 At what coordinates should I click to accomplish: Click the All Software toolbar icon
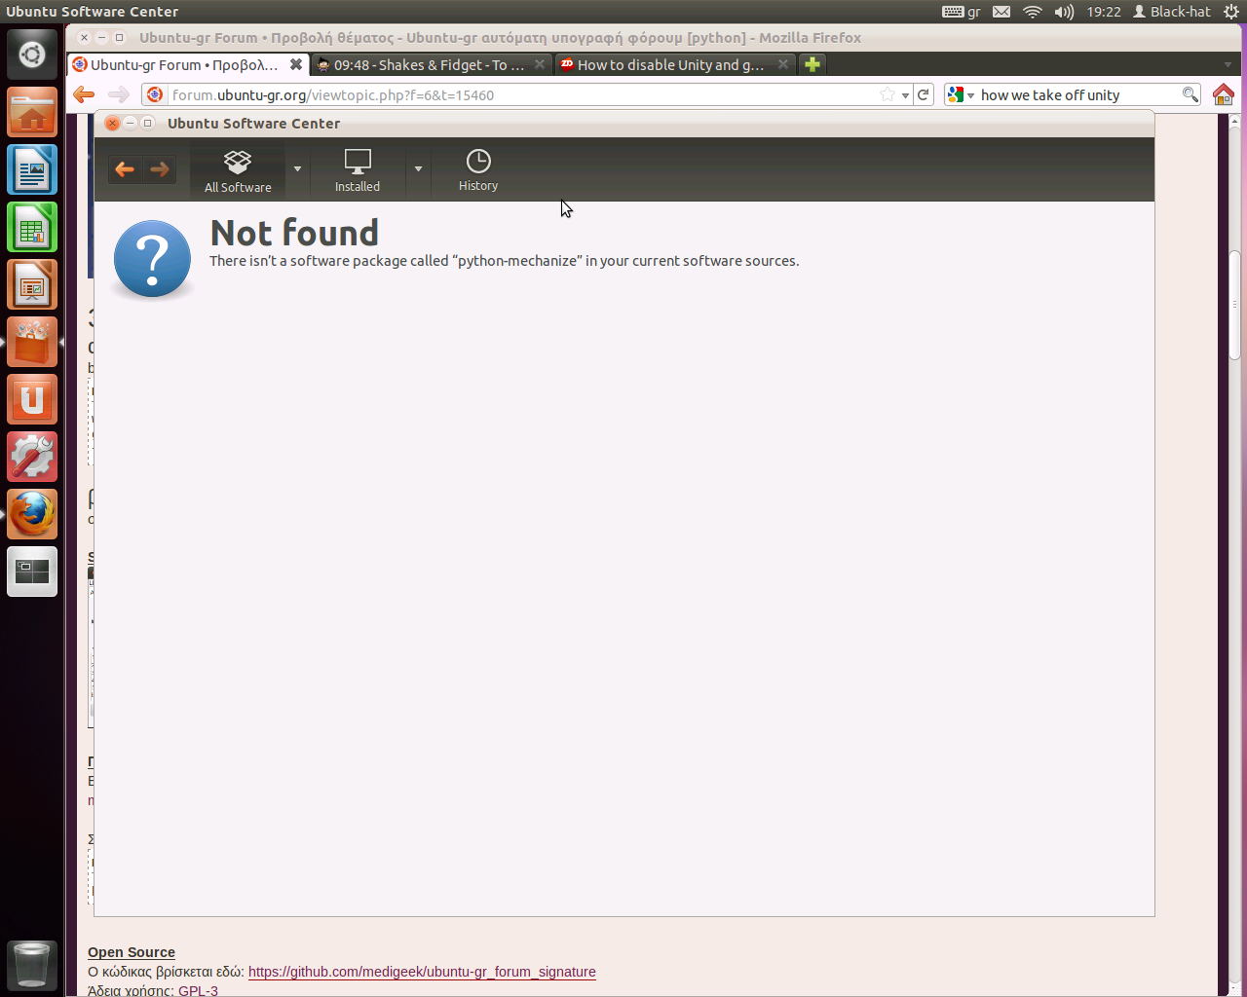[x=238, y=169]
